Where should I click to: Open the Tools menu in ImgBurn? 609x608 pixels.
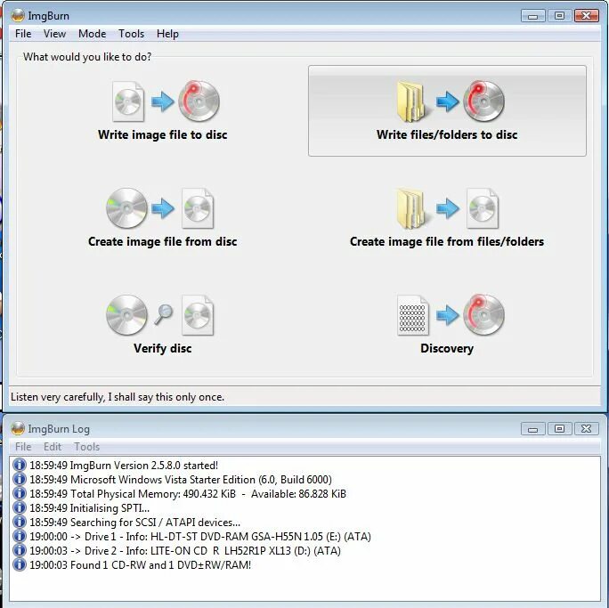click(131, 34)
